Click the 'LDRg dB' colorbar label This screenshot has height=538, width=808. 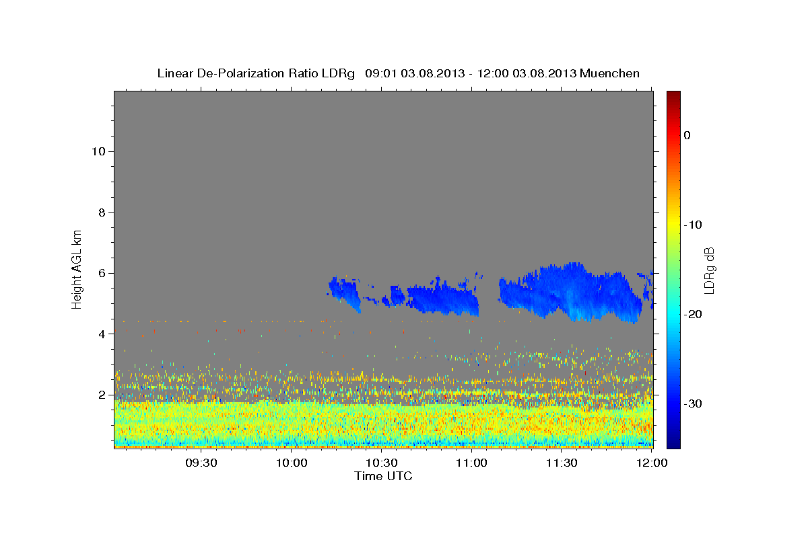tap(709, 270)
